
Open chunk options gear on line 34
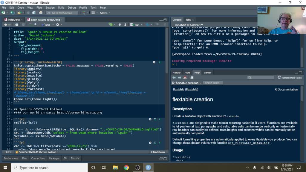click(x=150, y=143)
